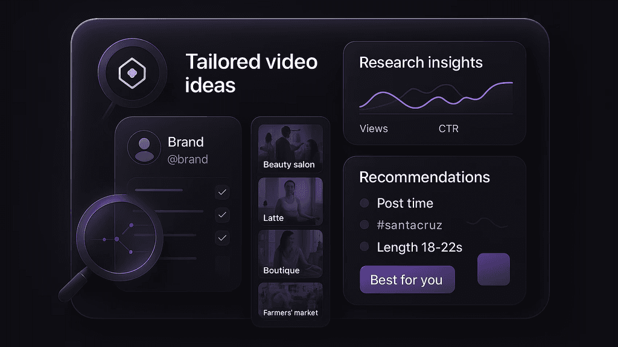Viewport: 618px width, 347px height.
Task: Toggle the third checked checkbox
Action: [222, 238]
